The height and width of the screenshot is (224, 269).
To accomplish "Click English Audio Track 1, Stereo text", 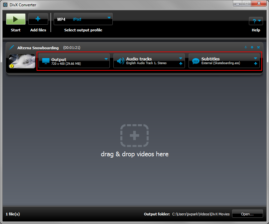I will click(x=146, y=63).
